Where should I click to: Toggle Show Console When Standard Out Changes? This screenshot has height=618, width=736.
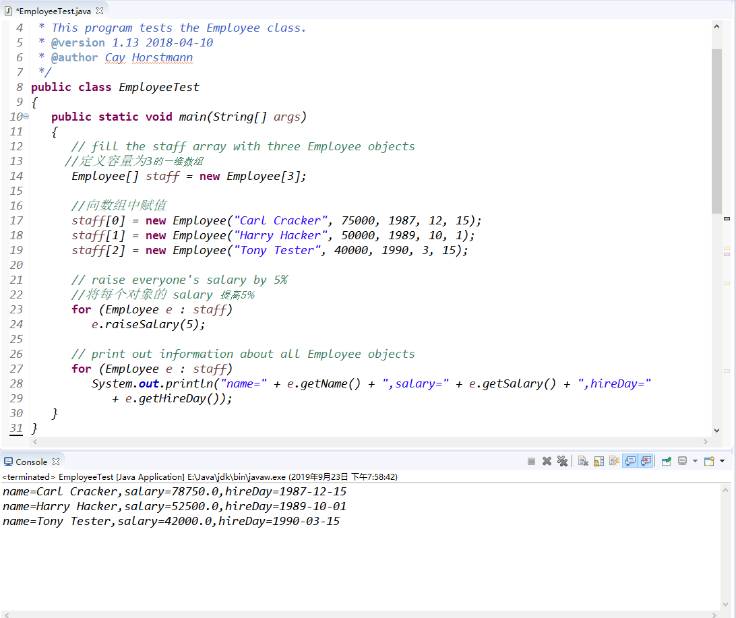pos(630,461)
